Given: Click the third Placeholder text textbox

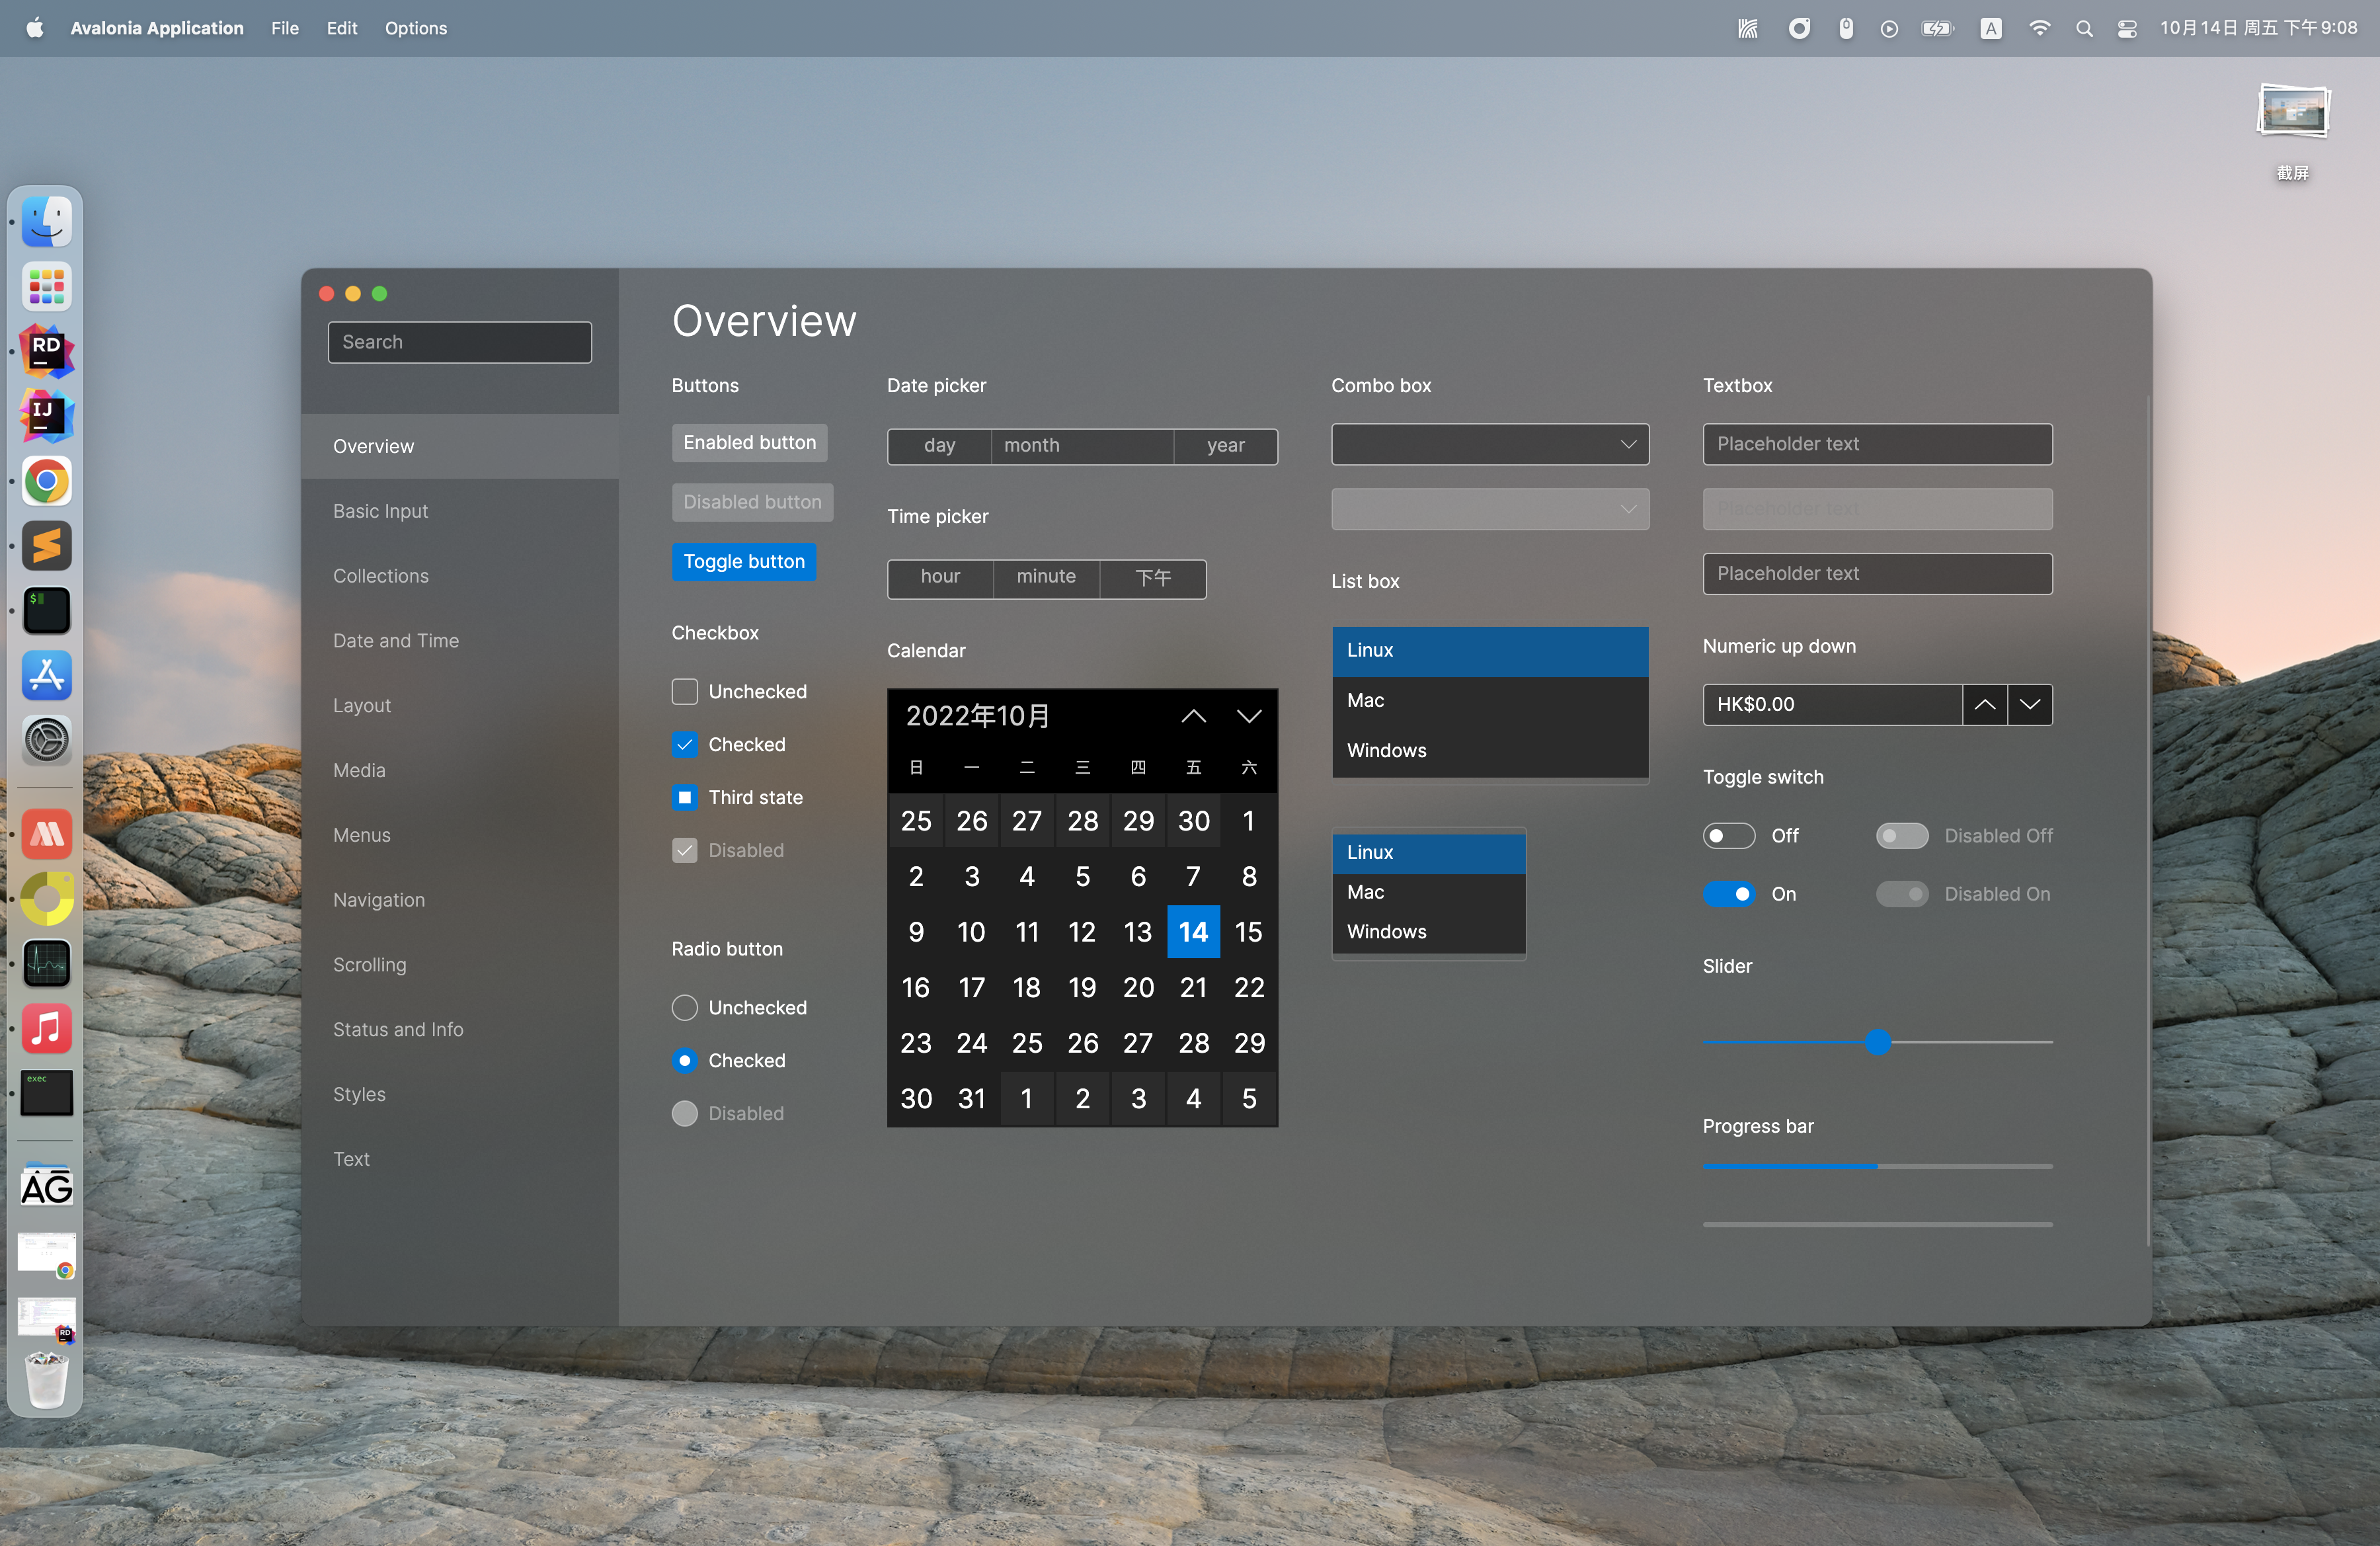Looking at the screenshot, I should click(1878, 574).
